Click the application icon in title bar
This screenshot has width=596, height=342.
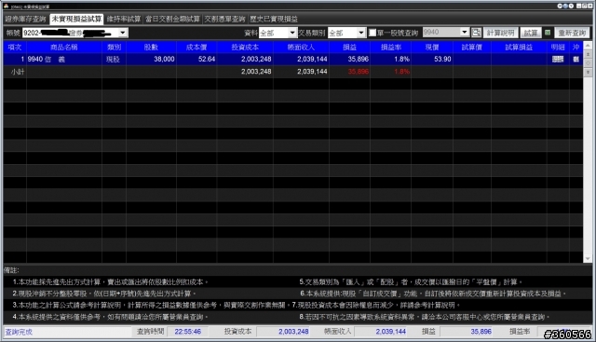point(6,7)
